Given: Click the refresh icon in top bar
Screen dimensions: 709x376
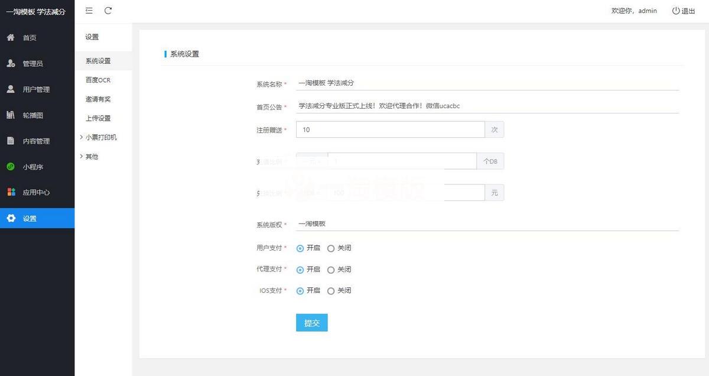Looking at the screenshot, I should point(109,11).
